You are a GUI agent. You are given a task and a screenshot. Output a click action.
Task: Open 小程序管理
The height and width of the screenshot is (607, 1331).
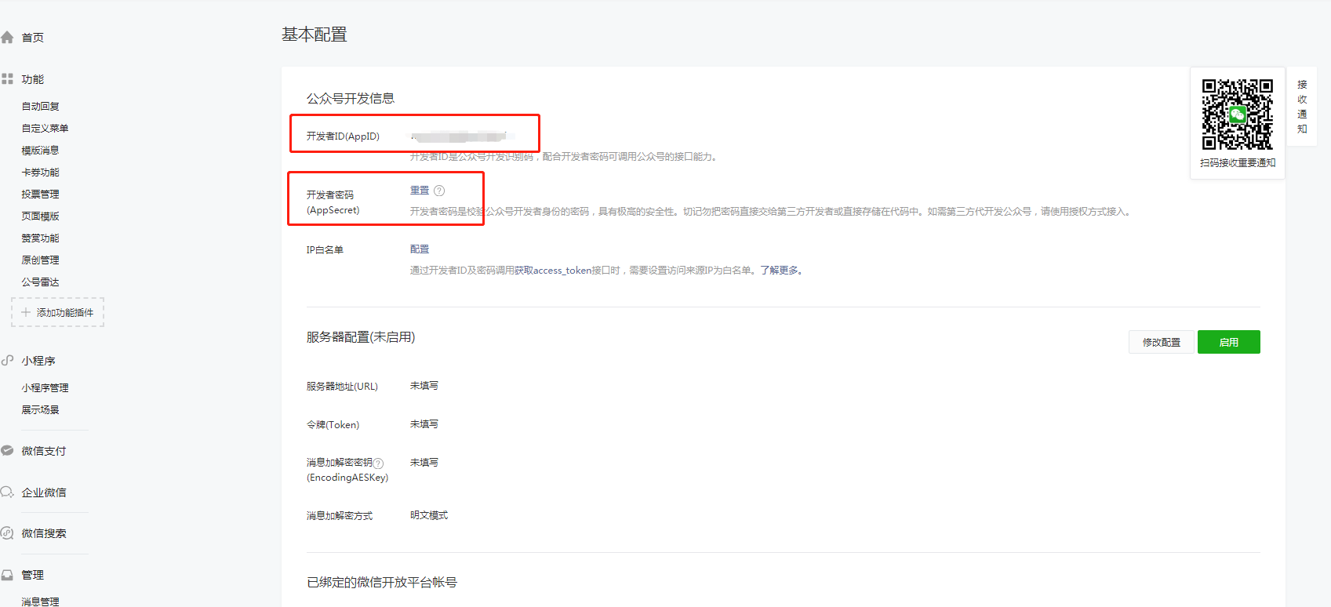coord(45,387)
